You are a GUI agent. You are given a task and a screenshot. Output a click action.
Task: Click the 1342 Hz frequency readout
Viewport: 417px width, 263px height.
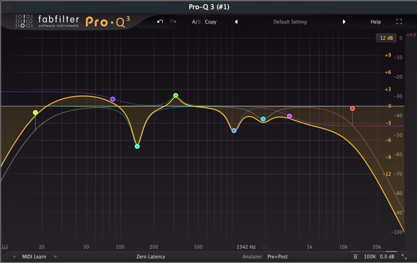(246, 247)
